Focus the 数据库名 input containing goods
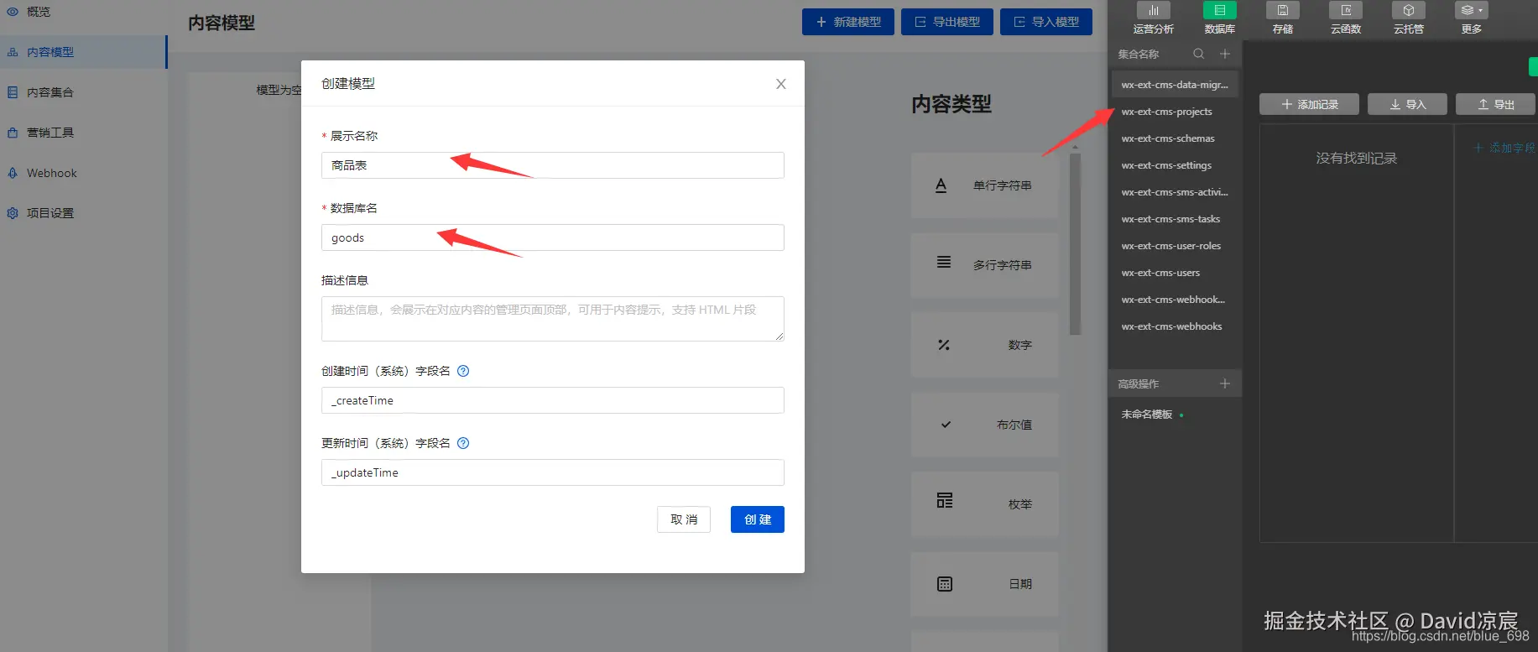This screenshot has width=1538, height=652. (x=553, y=237)
